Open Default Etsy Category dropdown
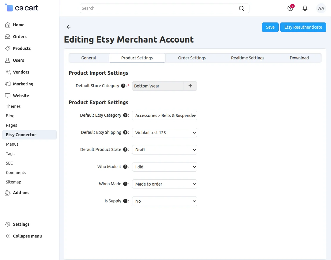 (x=164, y=116)
